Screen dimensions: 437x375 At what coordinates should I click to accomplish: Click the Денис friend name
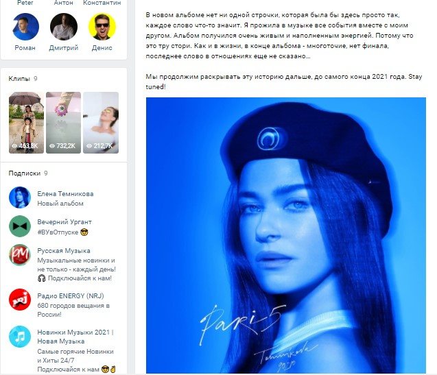coord(102,48)
